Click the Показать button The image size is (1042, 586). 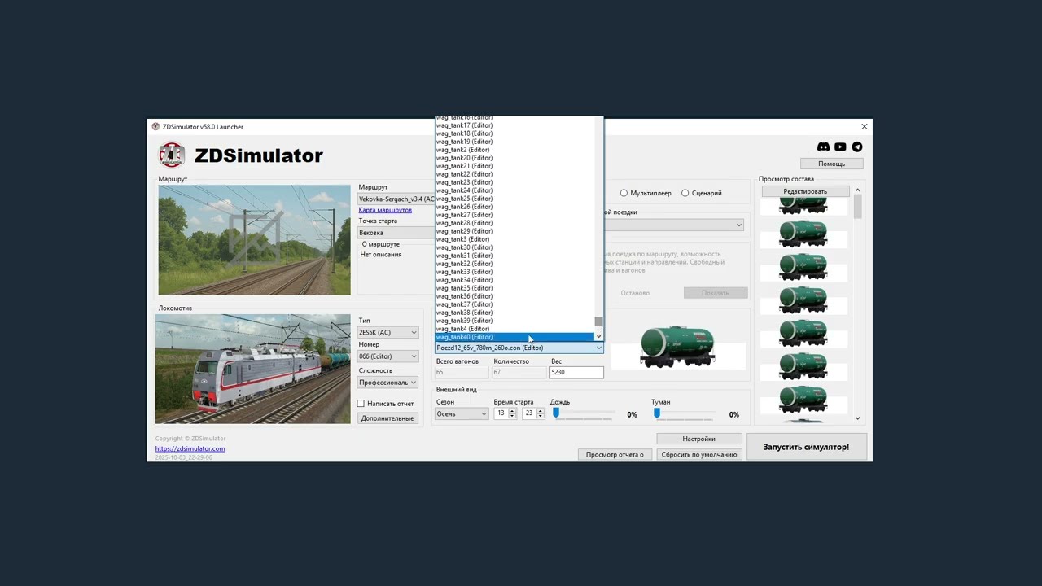coord(716,293)
